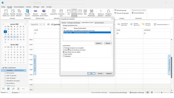
Task: Switch to Mois view
Action: (85, 12)
